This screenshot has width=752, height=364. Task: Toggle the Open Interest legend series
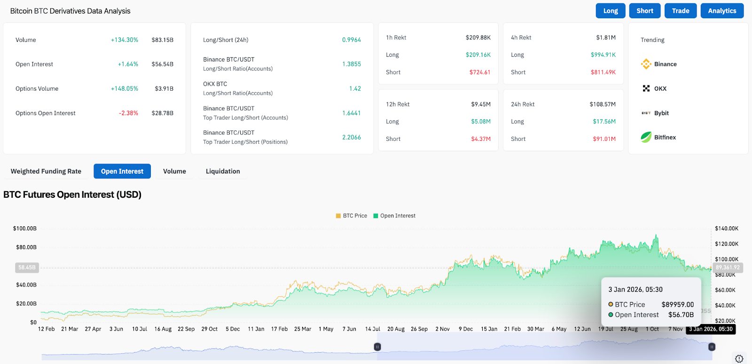394,216
